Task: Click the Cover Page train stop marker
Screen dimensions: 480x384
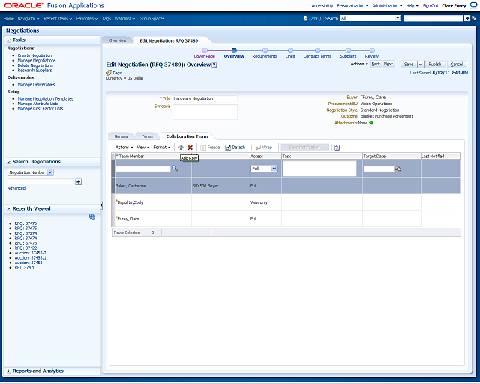Action: pyautogui.click(x=205, y=50)
